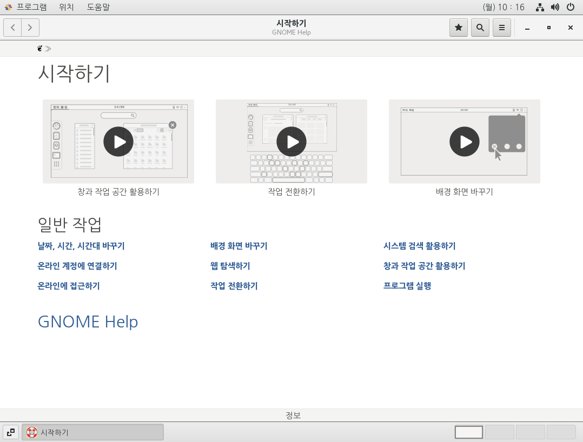
Task: Click 작업 전환하기 video caption
Action: (291, 192)
